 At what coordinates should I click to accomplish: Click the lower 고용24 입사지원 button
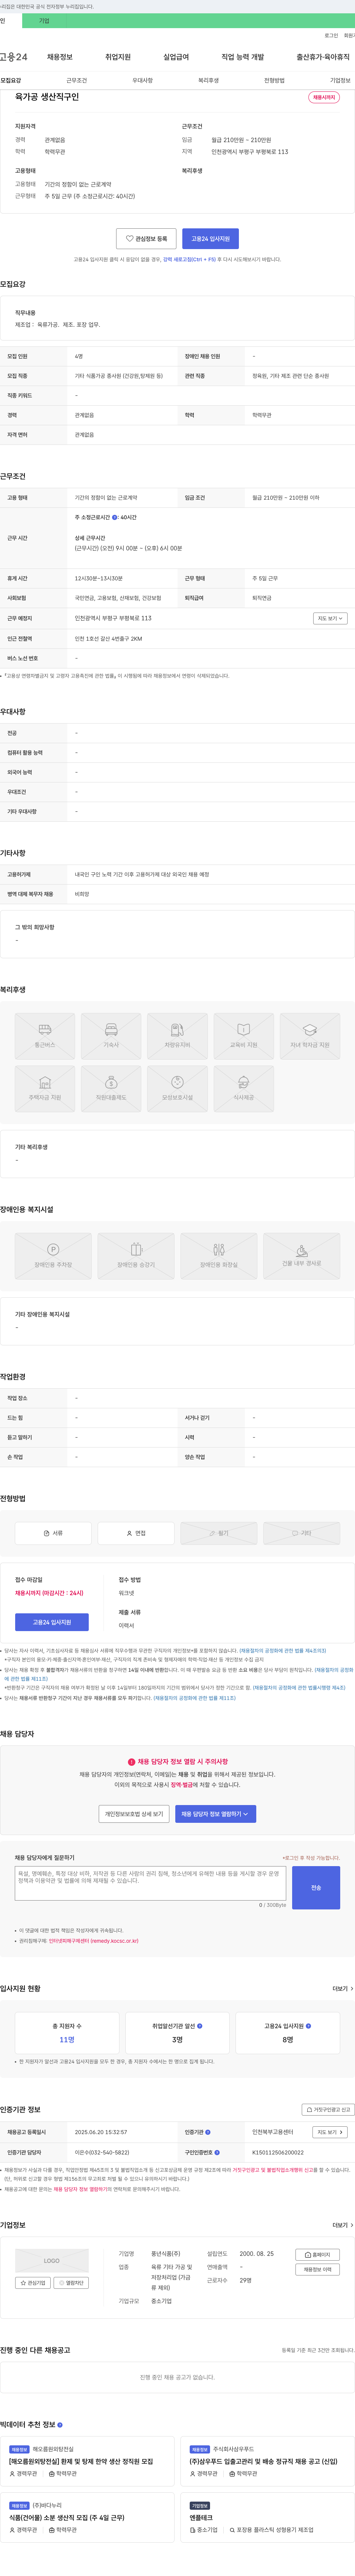coord(52,1622)
